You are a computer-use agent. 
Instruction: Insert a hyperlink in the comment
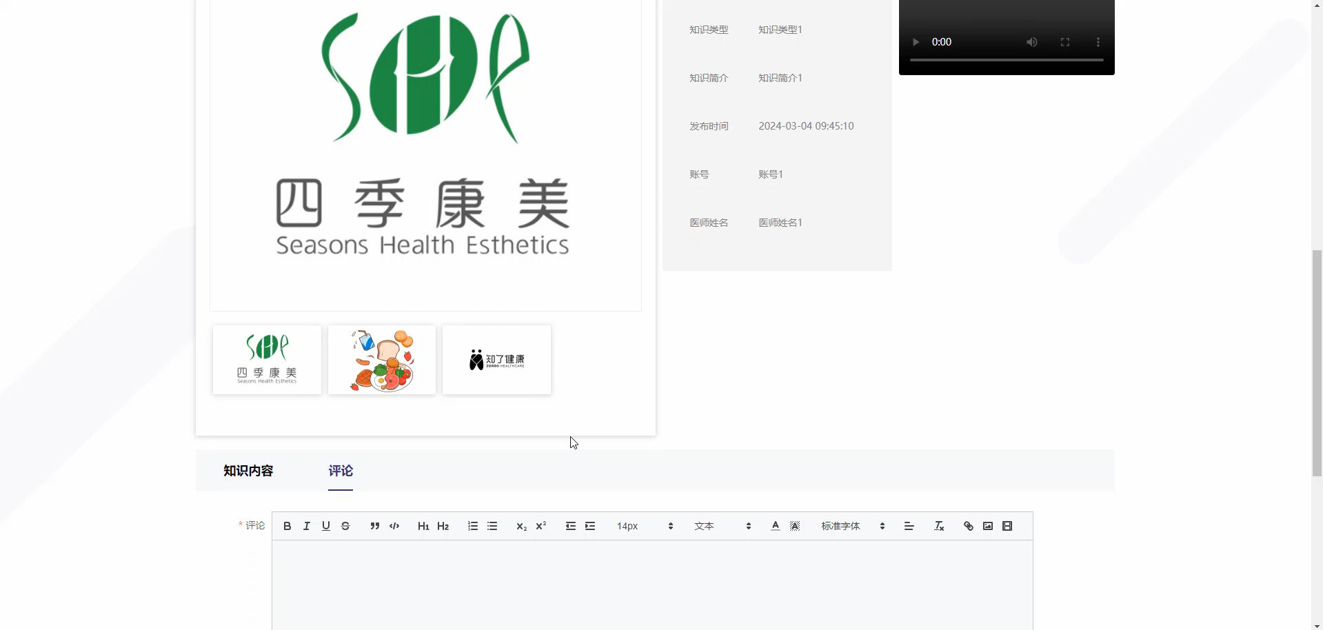[x=969, y=526]
